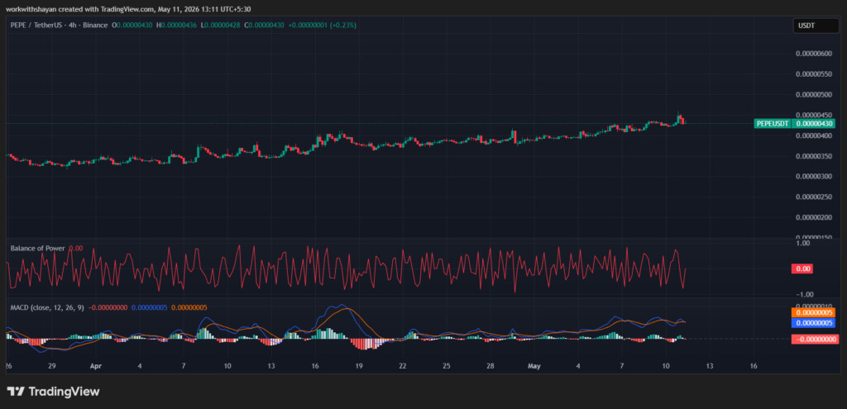
Task: Click the TradingView logo in the footer
Action: pyautogui.click(x=54, y=392)
